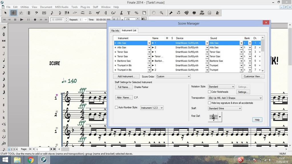Check Hide key signature & show all accidentals
The image size is (292, 164).
209,103
